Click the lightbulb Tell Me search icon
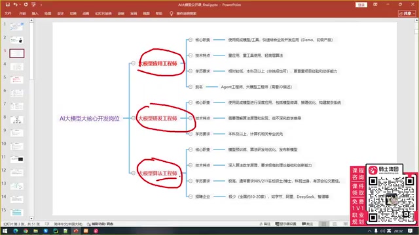The height and width of the screenshot is (235, 419). tap(172, 13)
